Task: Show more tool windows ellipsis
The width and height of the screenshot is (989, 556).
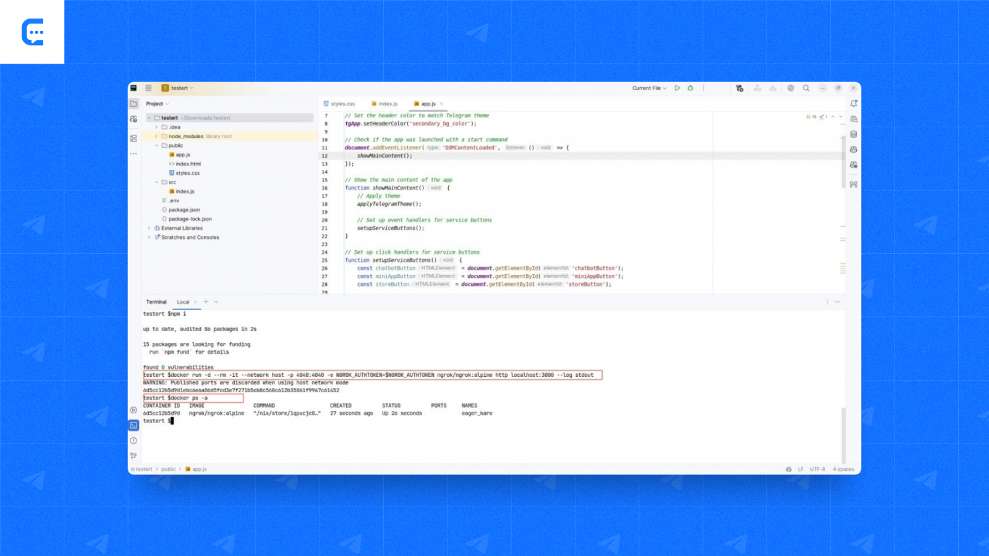Action: coord(134,154)
